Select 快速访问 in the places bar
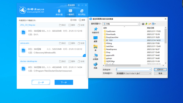 point(96,30)
